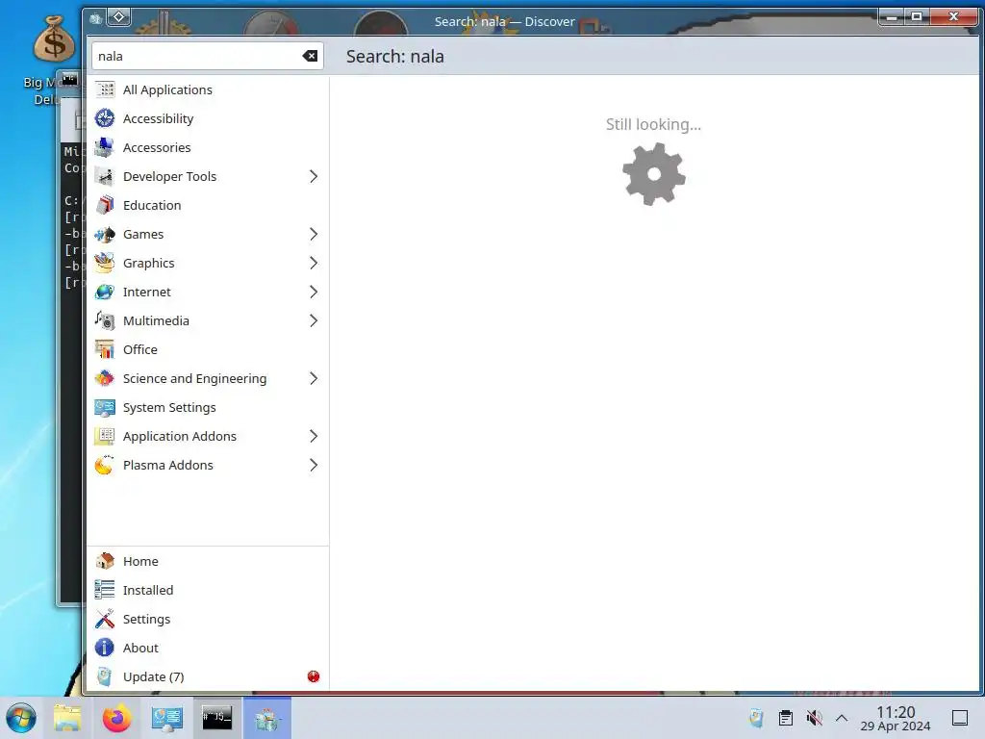Go to the Installed page label
Screen dimensions: 985x739
tap(148, 590)
